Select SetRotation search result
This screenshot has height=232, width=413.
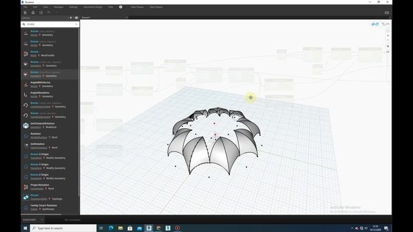click(x=50, y=146)
